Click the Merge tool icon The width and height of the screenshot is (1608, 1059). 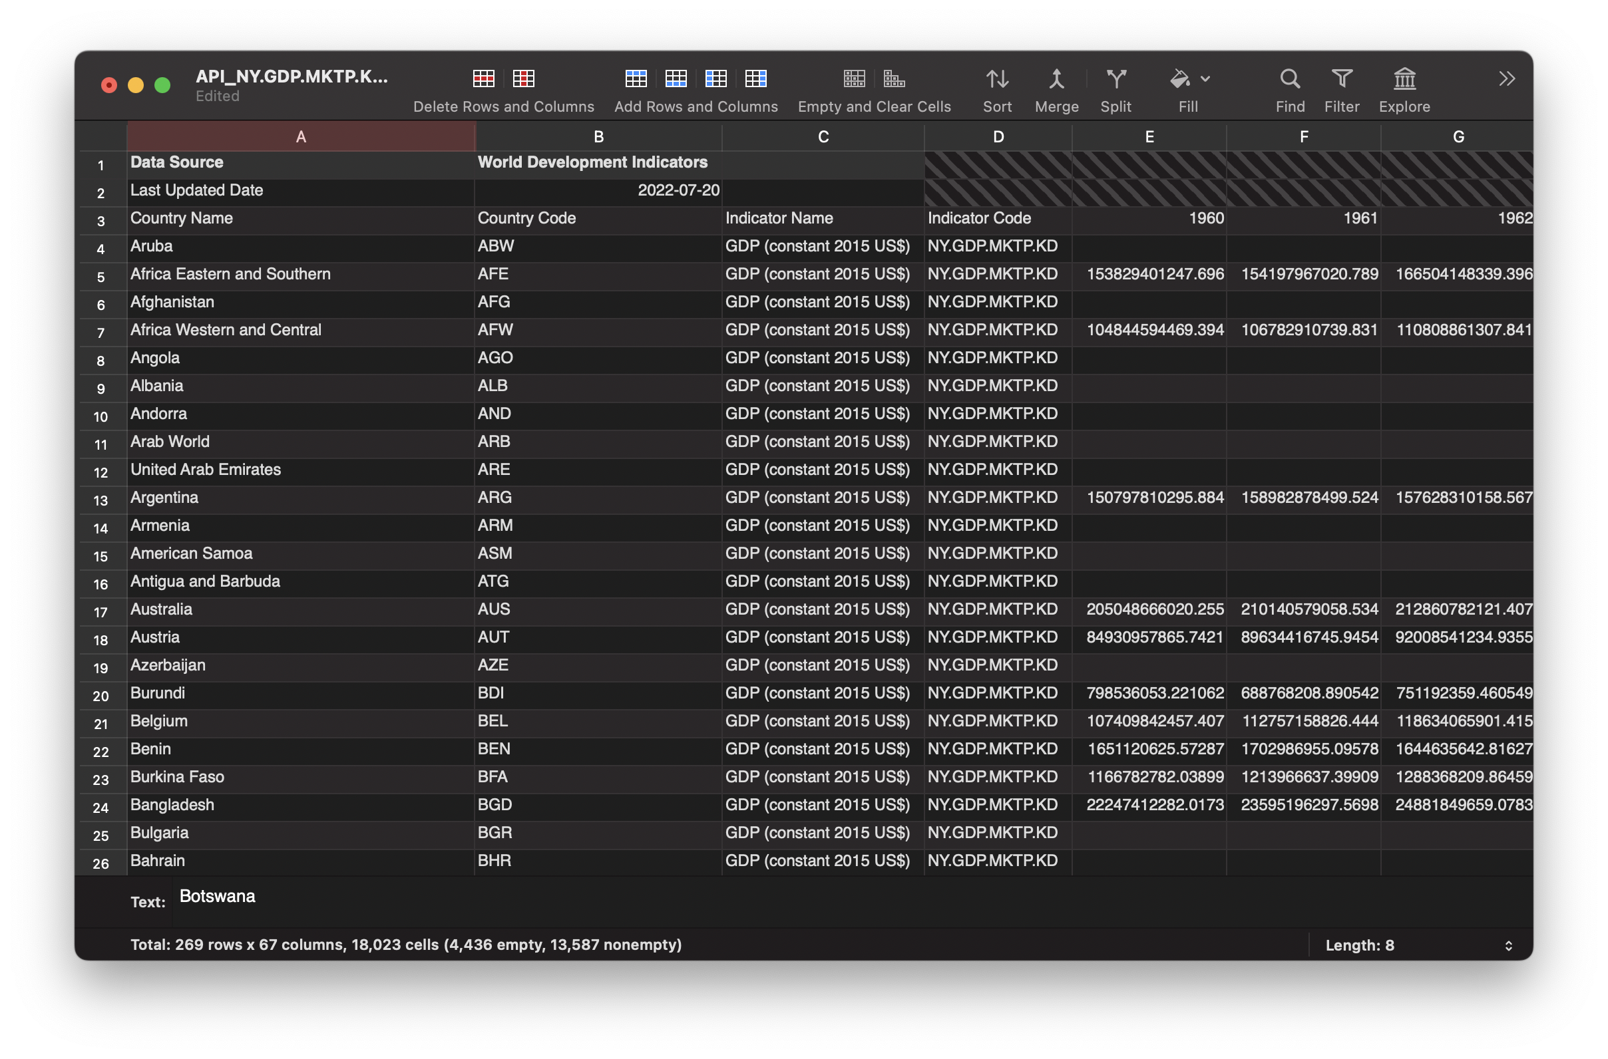pos(1056,79)
